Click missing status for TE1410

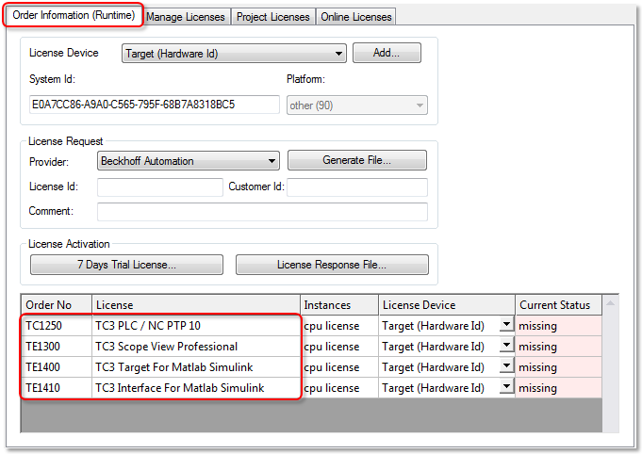[558, 388]
